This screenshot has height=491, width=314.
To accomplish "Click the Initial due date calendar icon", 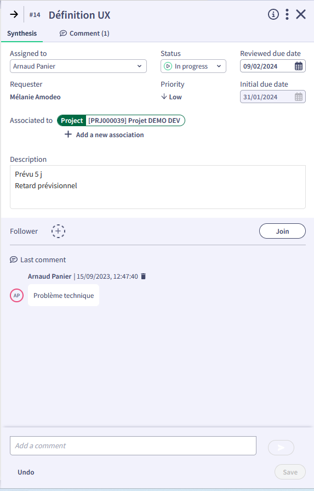I will pyautogui.click(x=299, y=97).
